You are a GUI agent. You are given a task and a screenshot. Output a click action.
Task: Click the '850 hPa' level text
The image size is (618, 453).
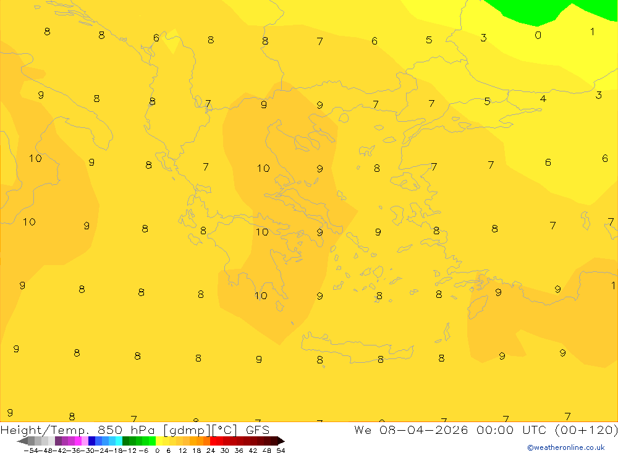coord(126,430)
